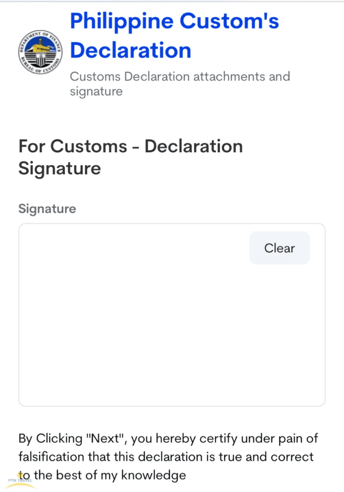The height and width of the screenshot is (492, 344).
Task: Click the gray Signature field label
Action: [x=47, y=209]
